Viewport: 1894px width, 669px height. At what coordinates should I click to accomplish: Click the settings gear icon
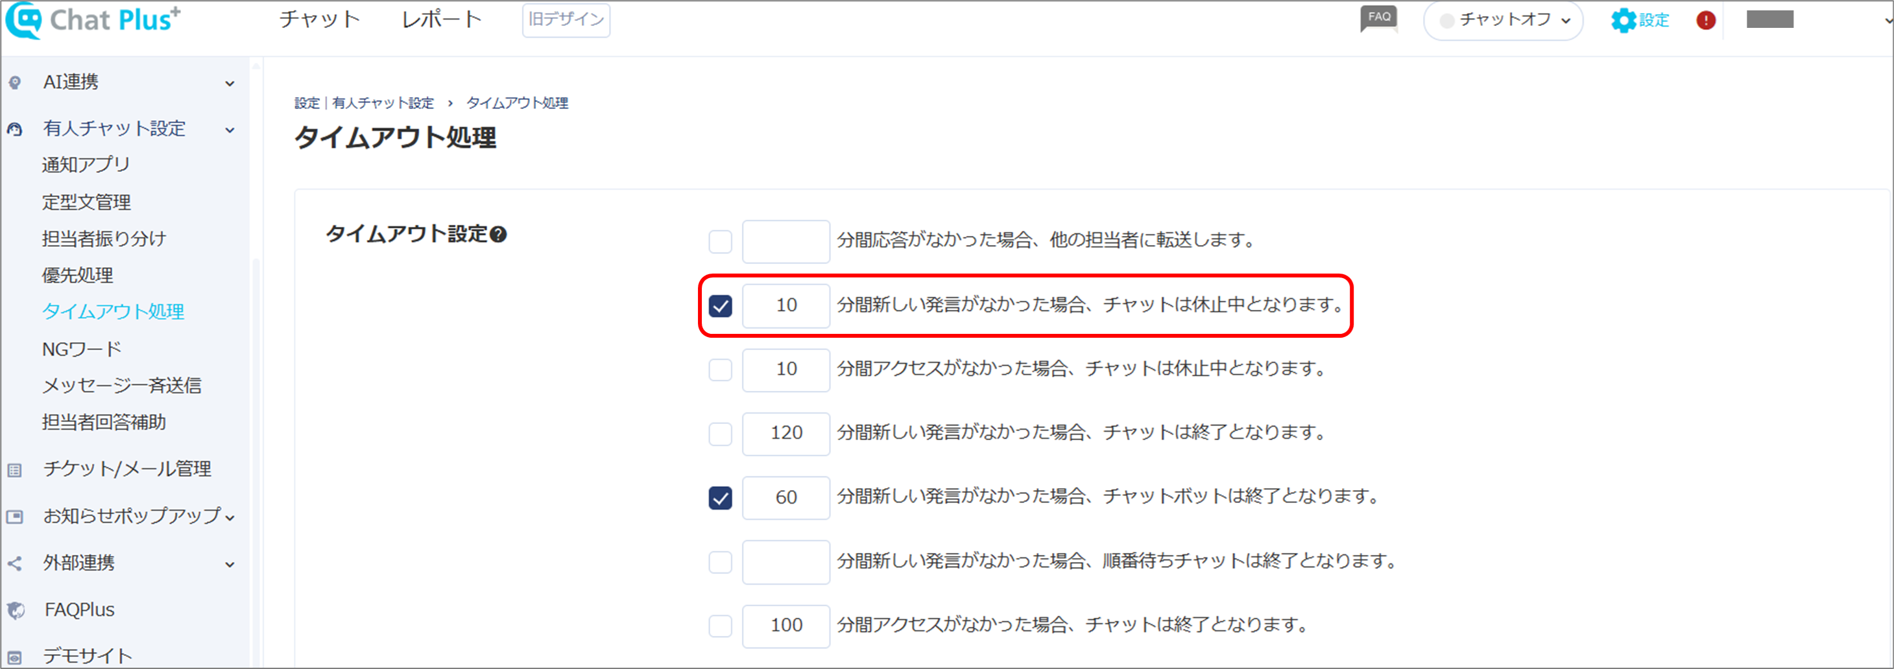pyautogui.click(x=1623, y=21)
